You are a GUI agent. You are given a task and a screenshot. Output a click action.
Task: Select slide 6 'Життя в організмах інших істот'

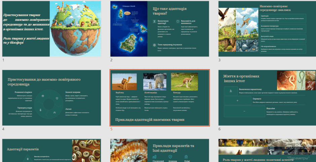267,98
